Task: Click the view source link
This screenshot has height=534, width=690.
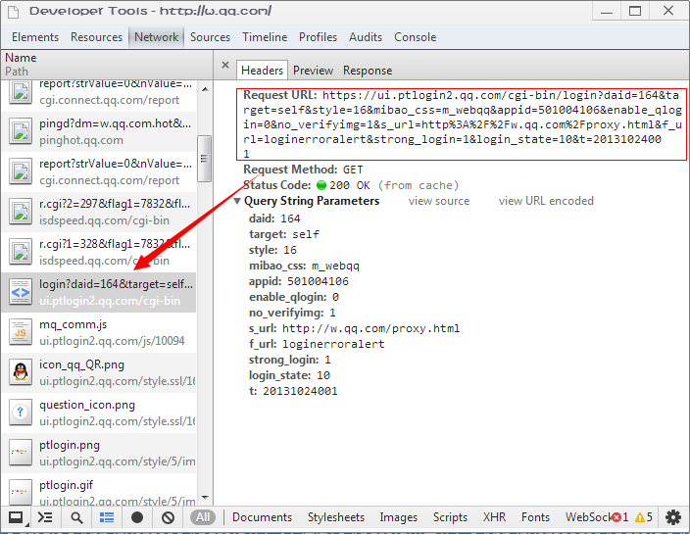Action: pyautogui.click(x=439, y=201)
